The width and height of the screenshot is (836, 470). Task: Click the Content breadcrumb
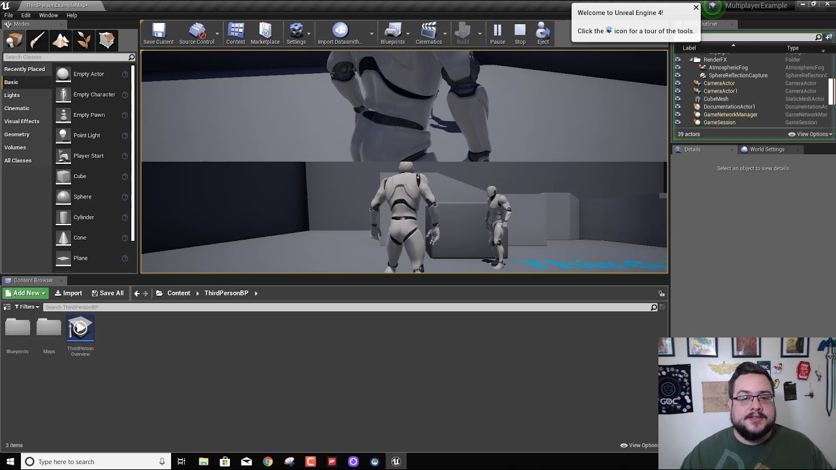178,293
